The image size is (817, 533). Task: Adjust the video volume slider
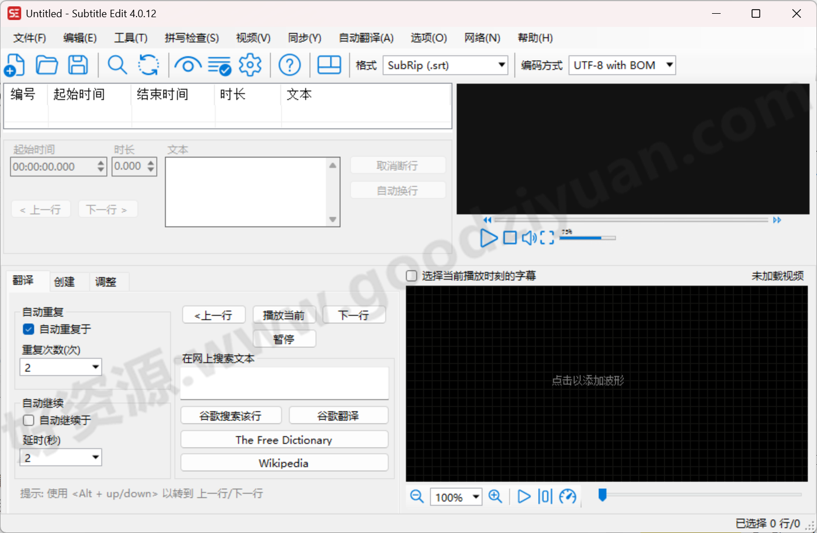pos(588,237)
